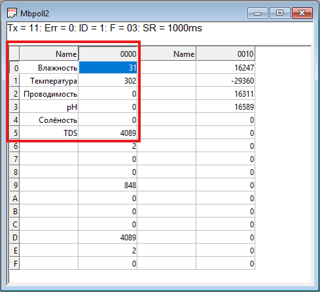Click the status line showing Tx = 11

tap(104, 28)
